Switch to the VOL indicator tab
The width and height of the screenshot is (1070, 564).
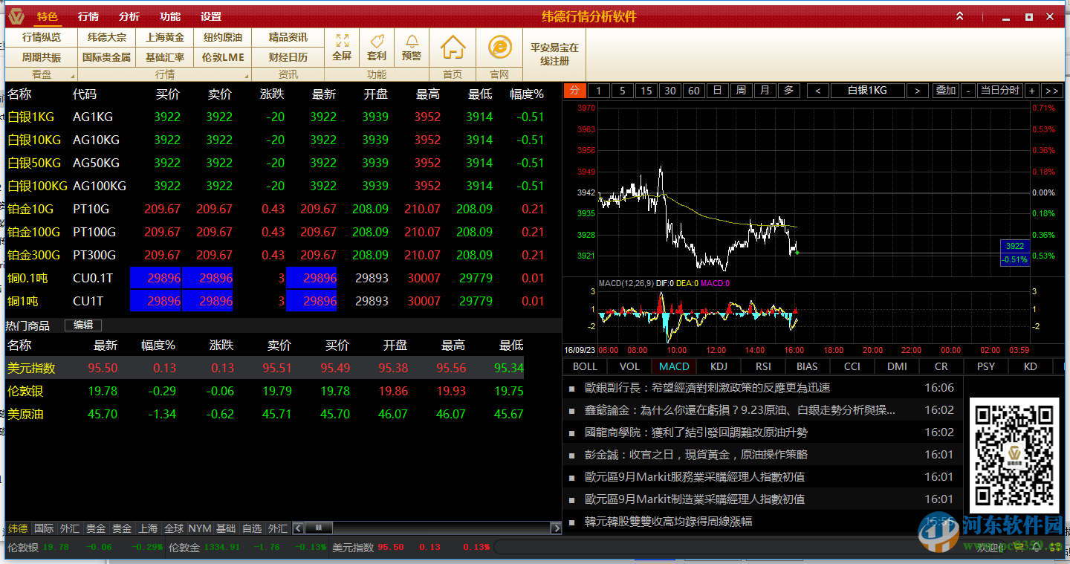point(629,366)
